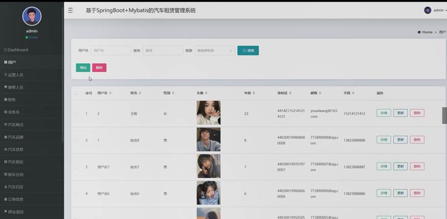
Task: Click 删除 for the 用户名6 row
Action: (x=417, y=193)
